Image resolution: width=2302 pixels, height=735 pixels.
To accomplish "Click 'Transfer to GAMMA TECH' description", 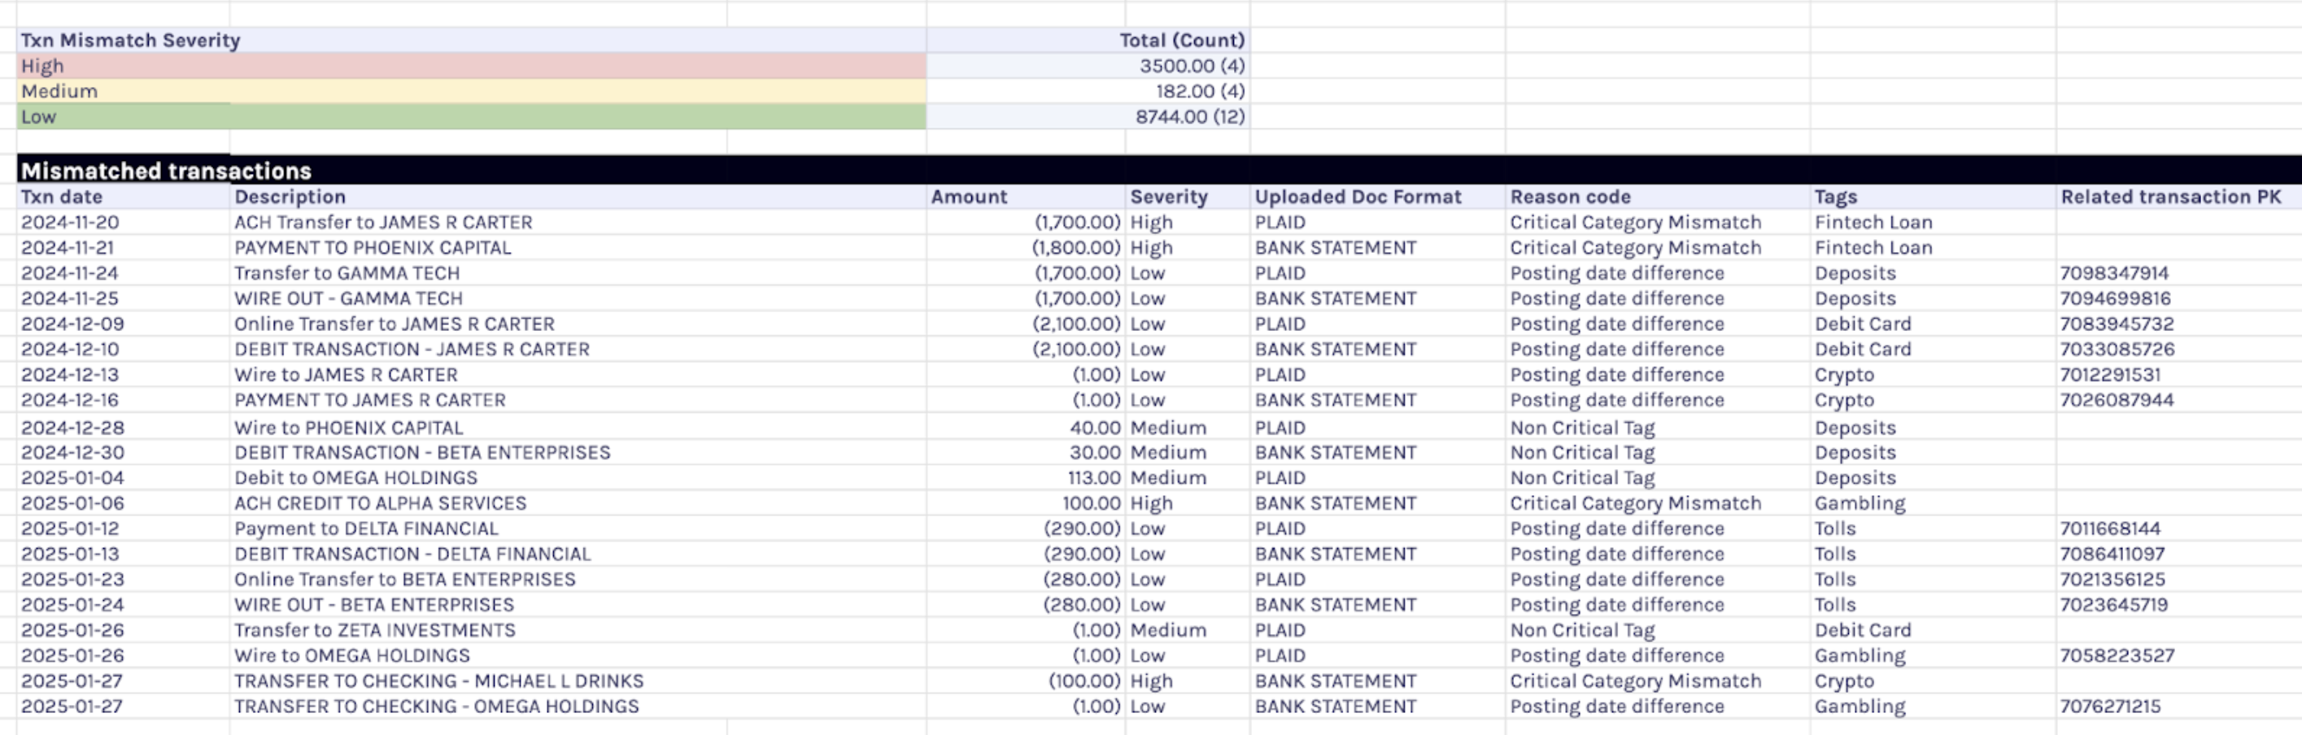I will [578, 273].
